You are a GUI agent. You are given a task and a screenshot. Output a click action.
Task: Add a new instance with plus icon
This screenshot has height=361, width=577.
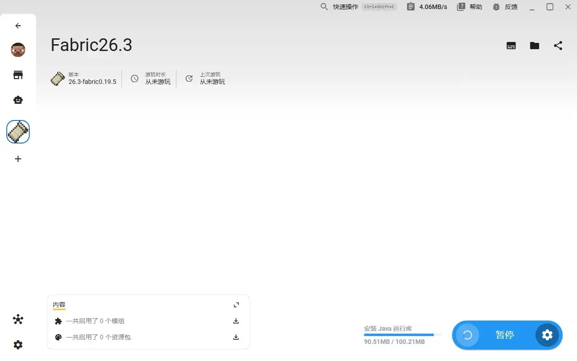18,159
